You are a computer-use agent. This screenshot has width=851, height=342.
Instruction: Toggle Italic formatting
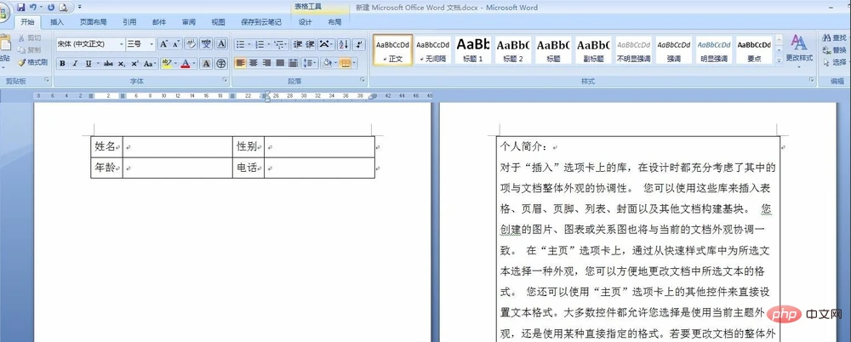pos(75,64)
